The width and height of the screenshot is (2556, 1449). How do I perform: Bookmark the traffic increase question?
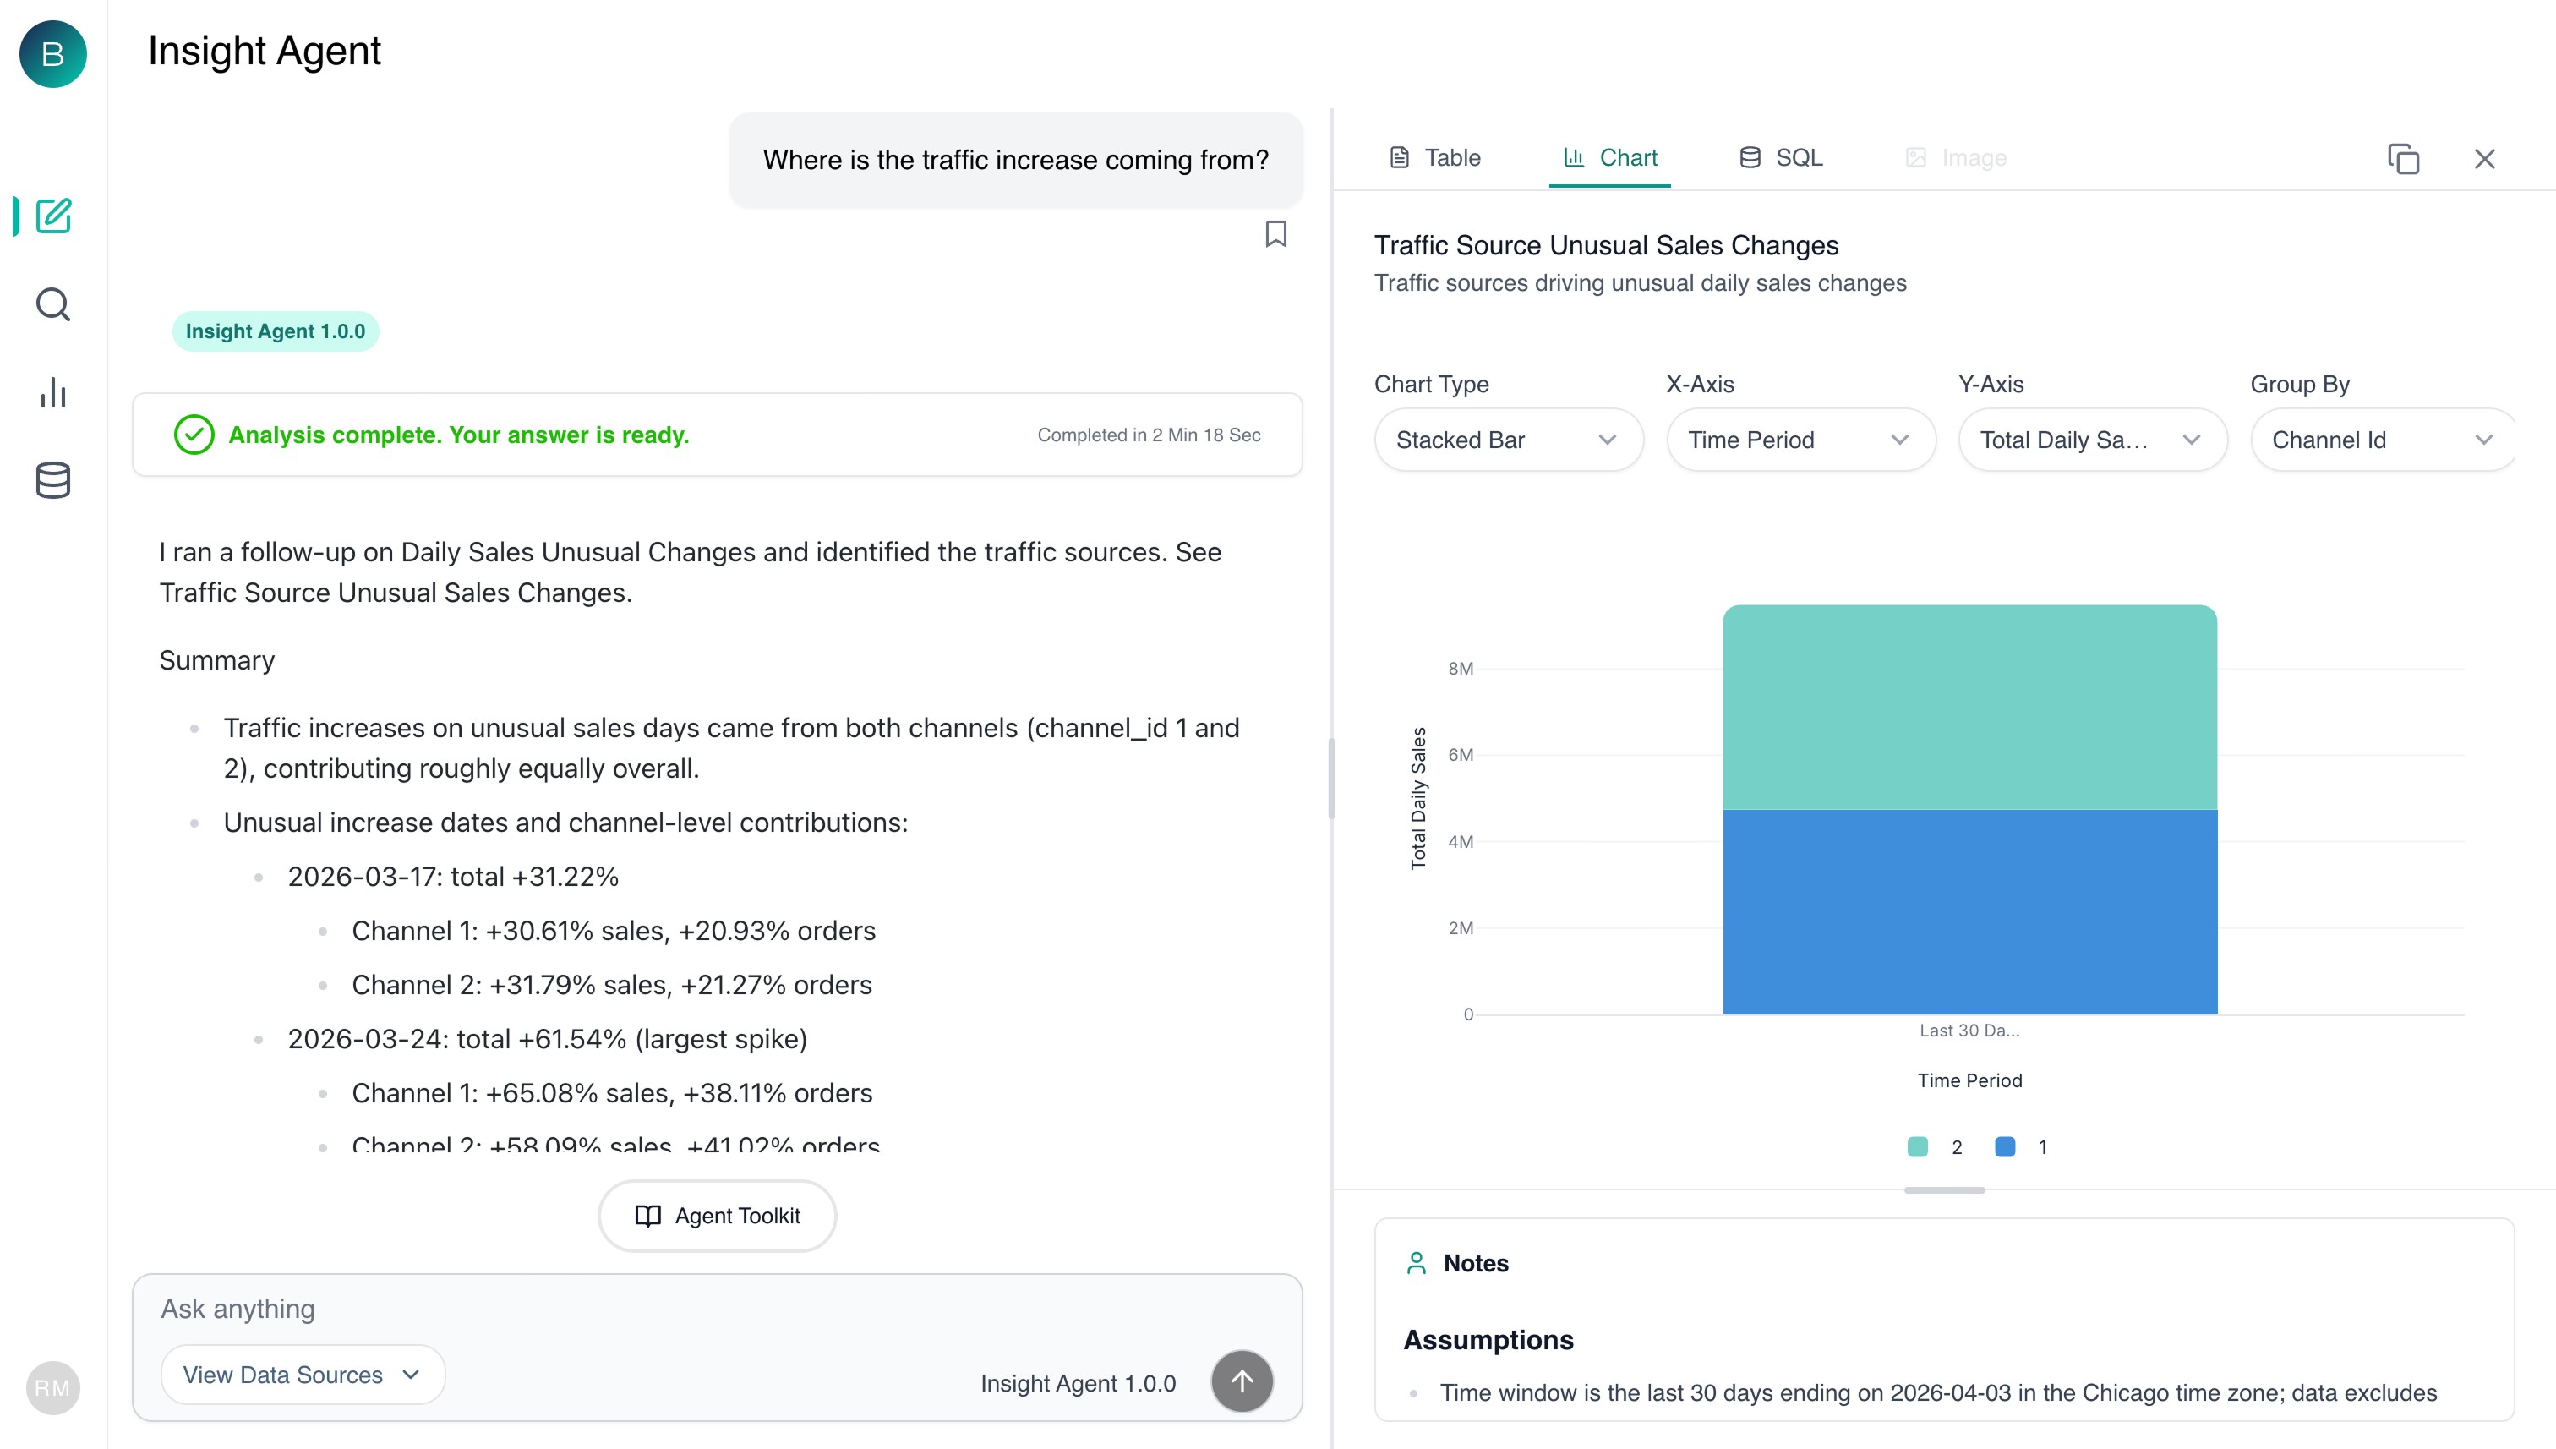1275,234
